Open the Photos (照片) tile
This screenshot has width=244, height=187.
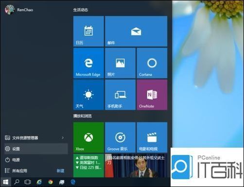point(120,63)
